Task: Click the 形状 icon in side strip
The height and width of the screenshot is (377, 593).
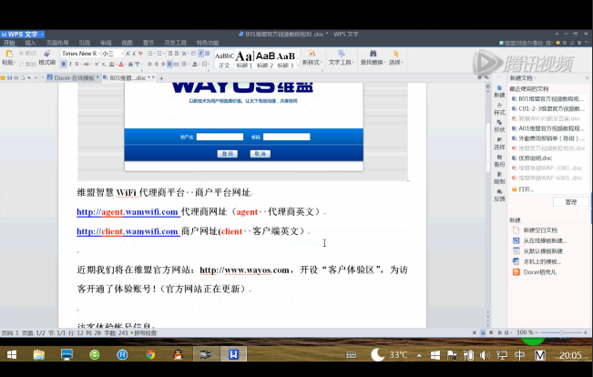Action: point(499,126)
